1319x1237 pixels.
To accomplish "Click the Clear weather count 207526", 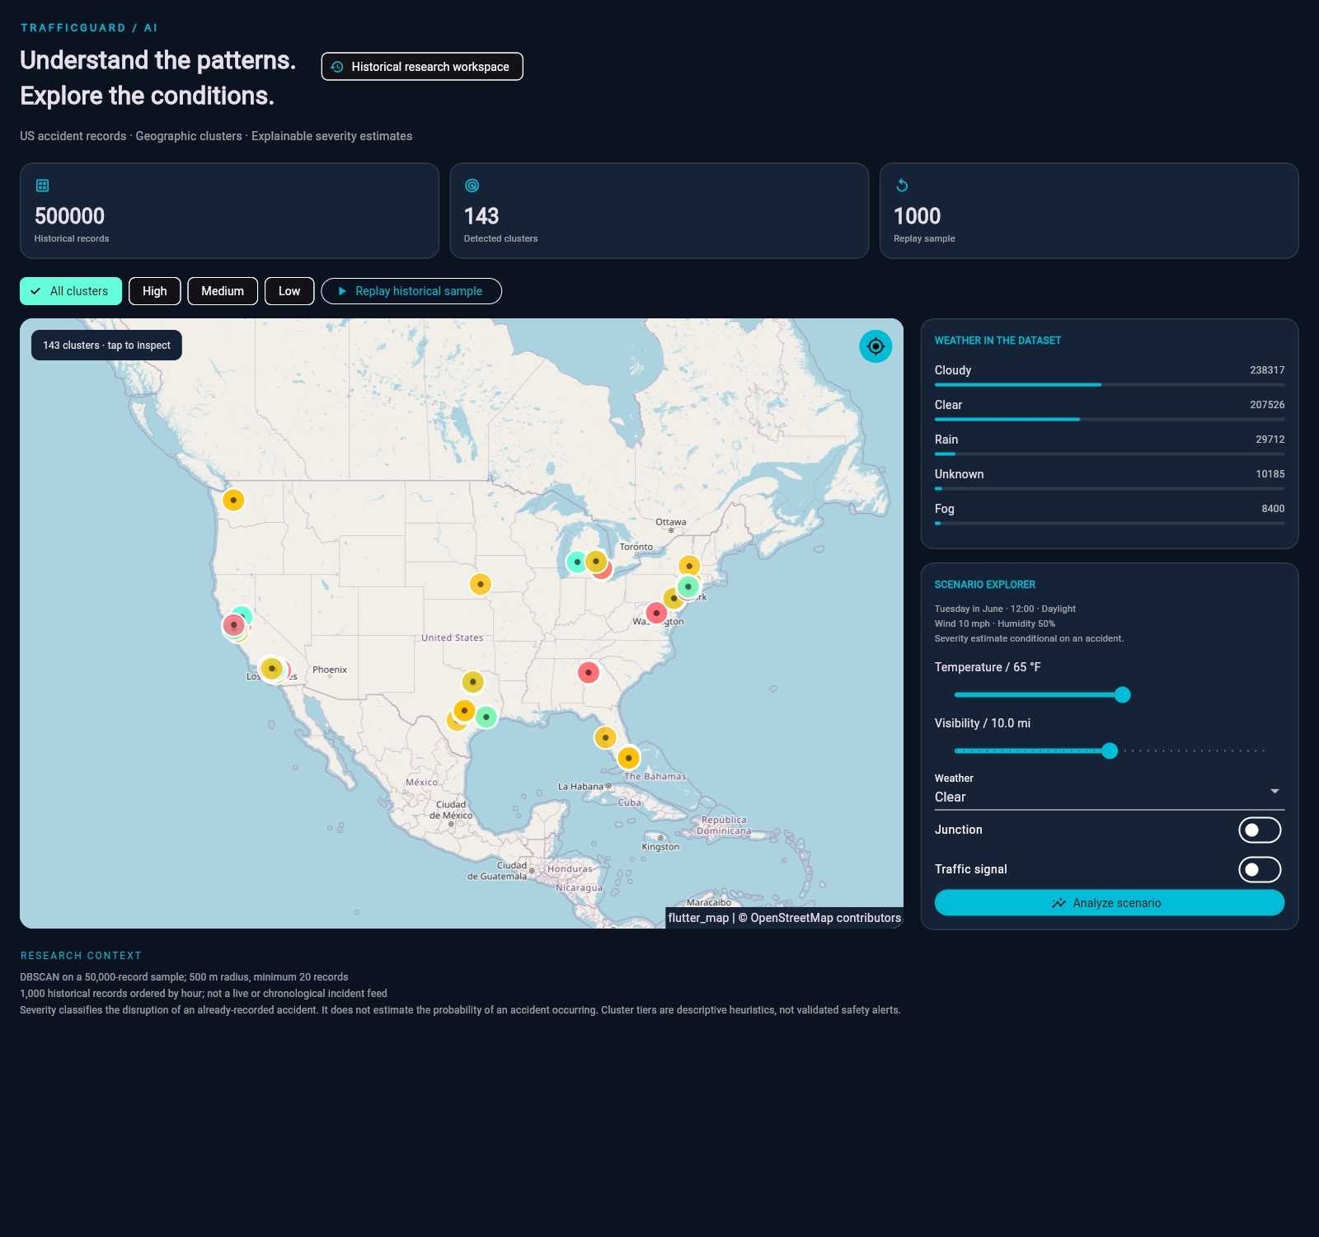I will pos(1267,405).
